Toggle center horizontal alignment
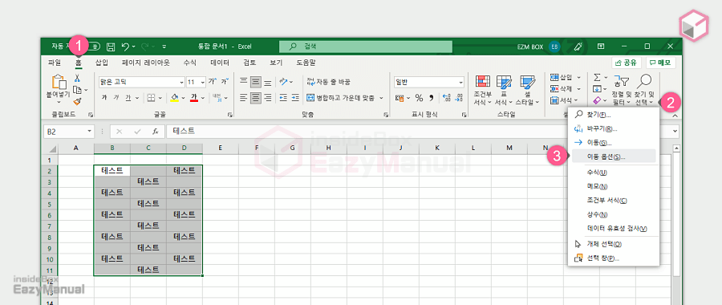 (255, 98)
